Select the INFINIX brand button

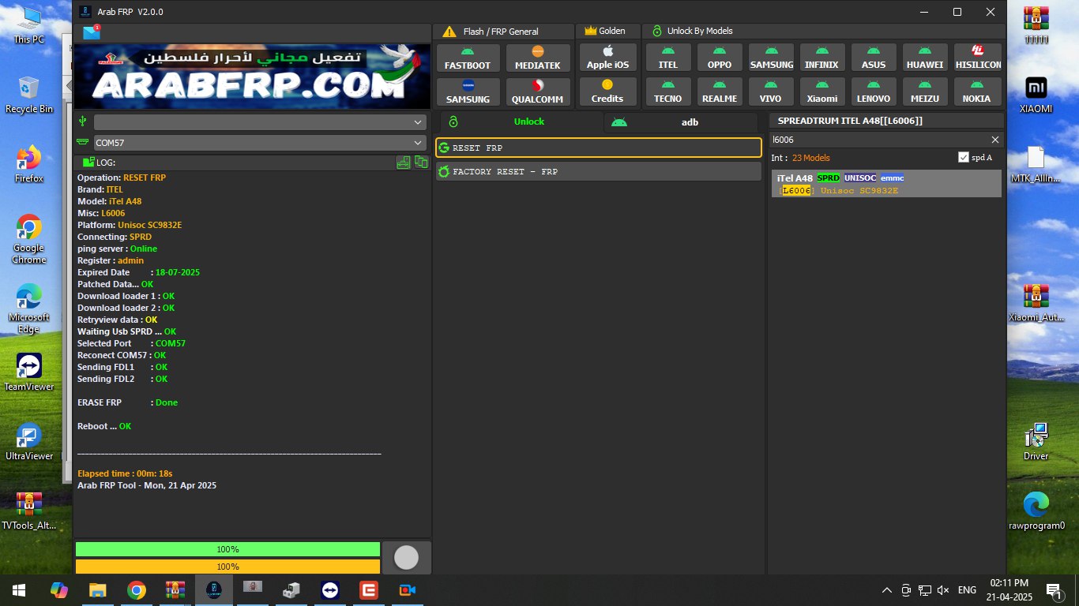(821, 58)
